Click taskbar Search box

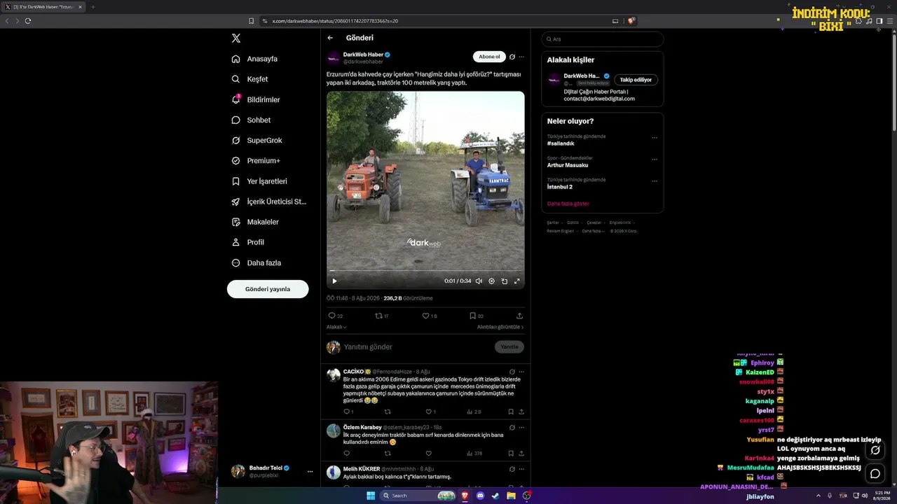click(418, 496)
